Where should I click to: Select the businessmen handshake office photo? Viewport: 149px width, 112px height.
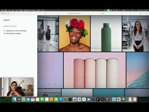(x=48, y=34)
